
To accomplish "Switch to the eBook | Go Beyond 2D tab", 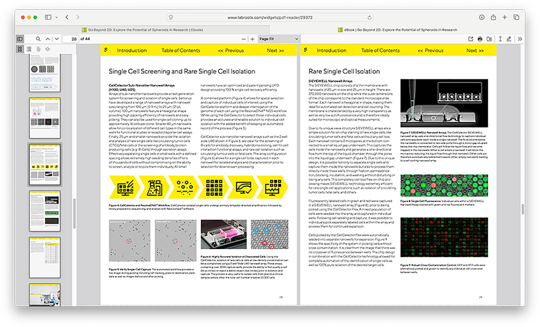I will [x=397, y=30].
